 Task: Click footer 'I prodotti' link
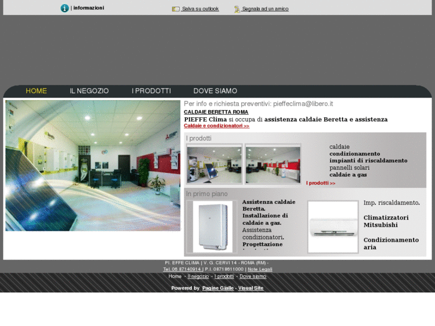[x=224, y=276]
